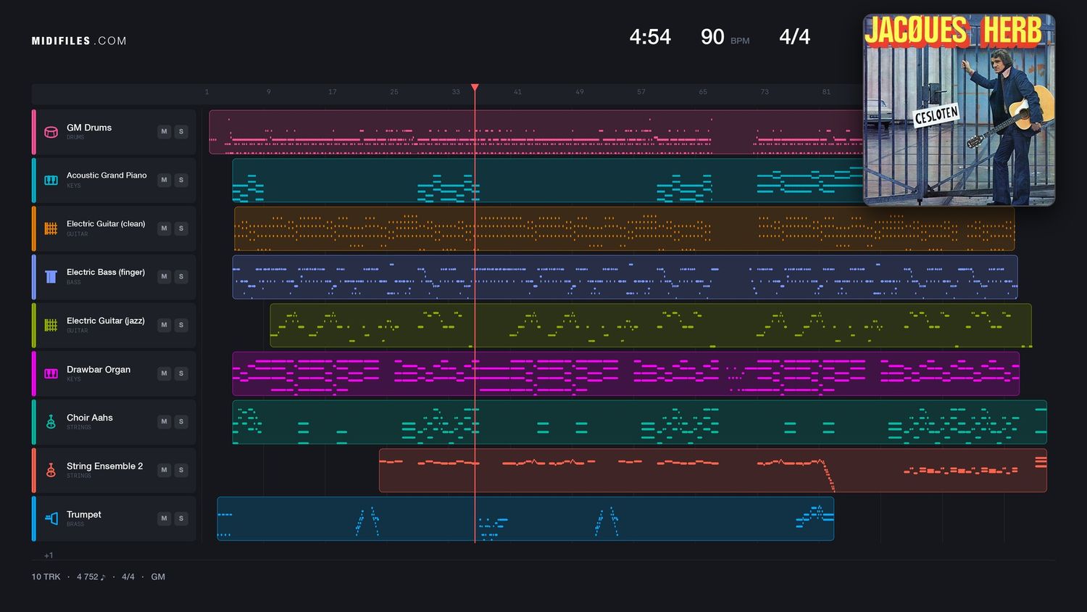
Task: Click bar 9 on the timeline ruler
Action: pos(269,92)
